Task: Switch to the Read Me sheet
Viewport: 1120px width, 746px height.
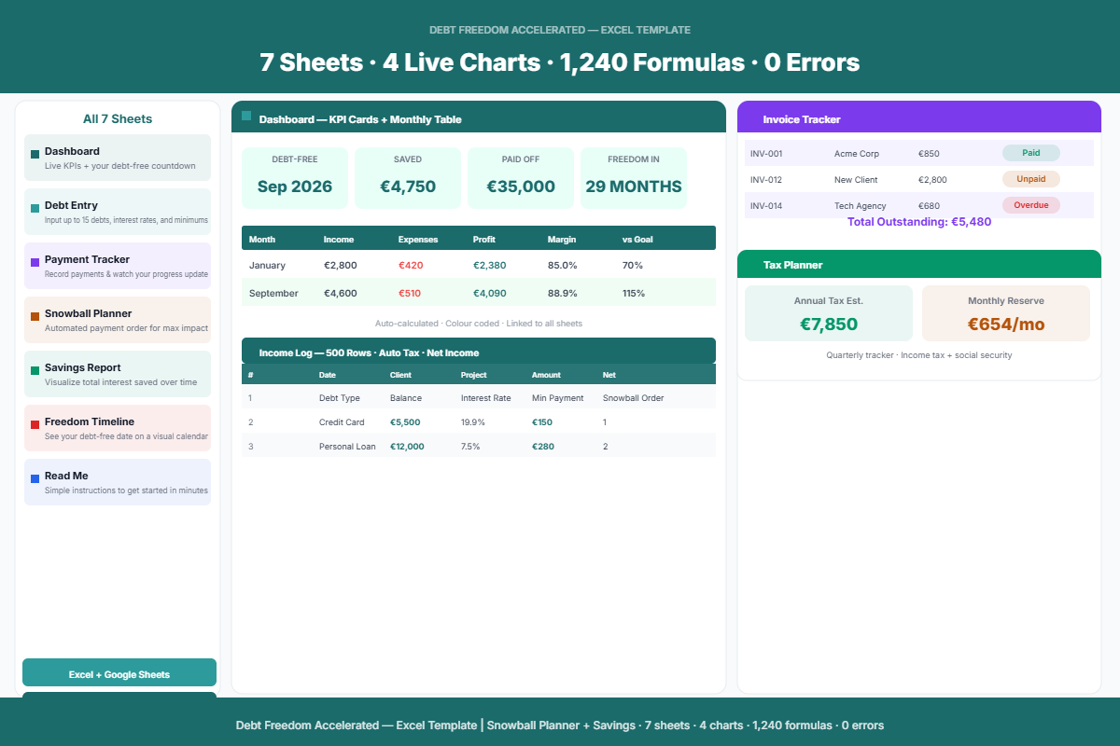Action: click(118, 481)
